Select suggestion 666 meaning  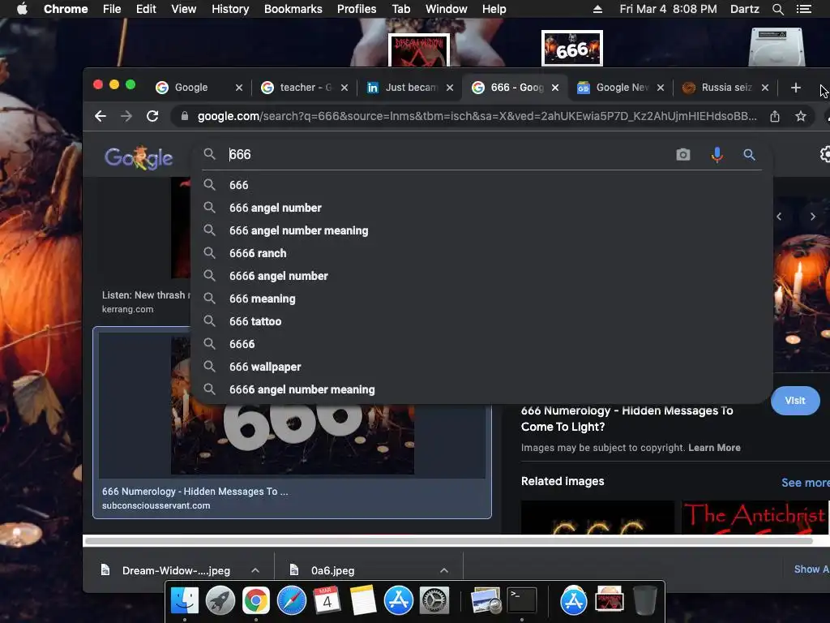point(481,299)
